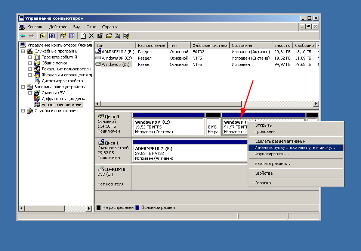Click the volume list's horizontal scrollbar thumb
The width and height of the screenshot is (361, 251).
(x=171, y=104)
